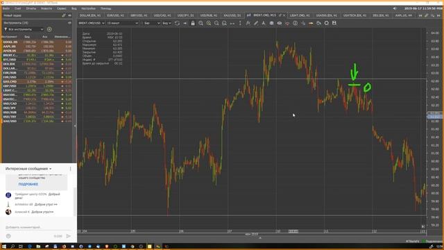Open the indicators fx icon

[x=248, y=23]
